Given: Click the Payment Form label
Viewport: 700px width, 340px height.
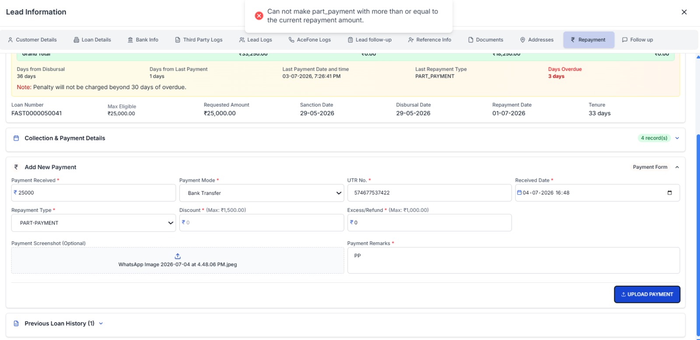Looking at the screenshot, I should tap(650, 167).
